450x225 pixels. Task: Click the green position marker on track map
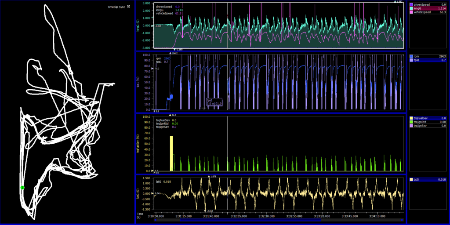22,188
